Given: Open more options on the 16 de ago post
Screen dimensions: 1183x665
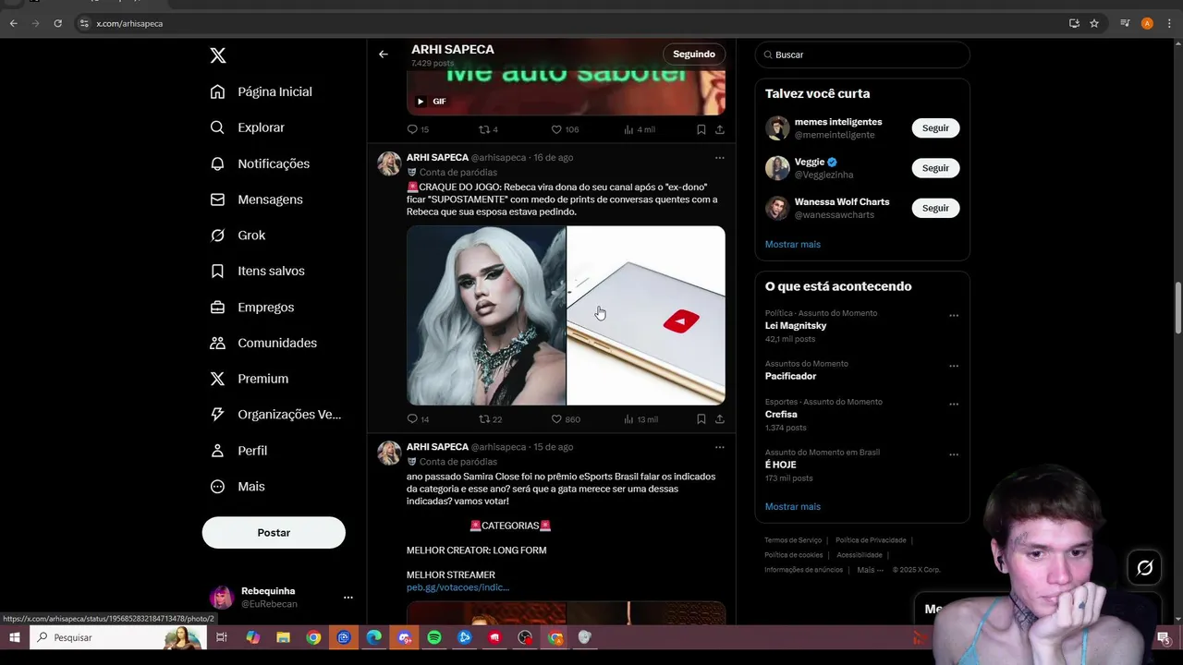Looking at the screenshot, I should pos(720,158).
